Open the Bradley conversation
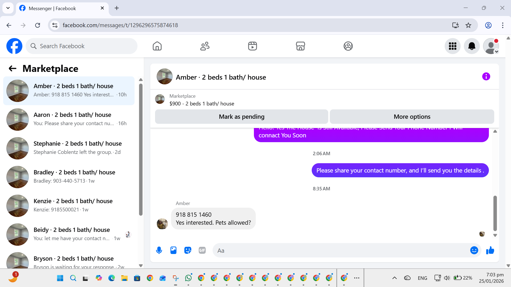 click(x=69, y=177)
